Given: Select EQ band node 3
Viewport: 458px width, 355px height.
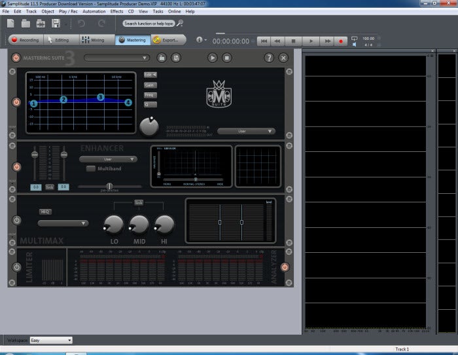Looking at the screenshot, I should click(101, 97).
